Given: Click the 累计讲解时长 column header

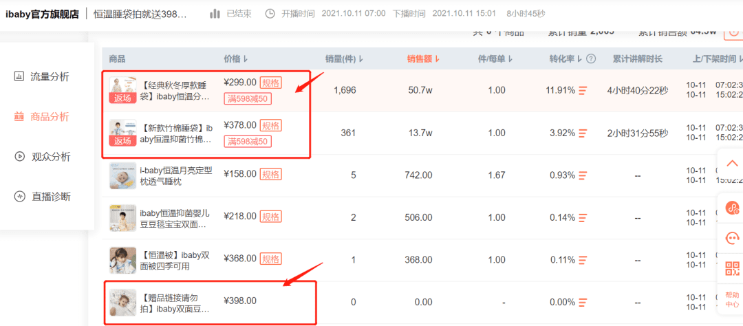Looking at the screenshot, I should click(638, 59).
